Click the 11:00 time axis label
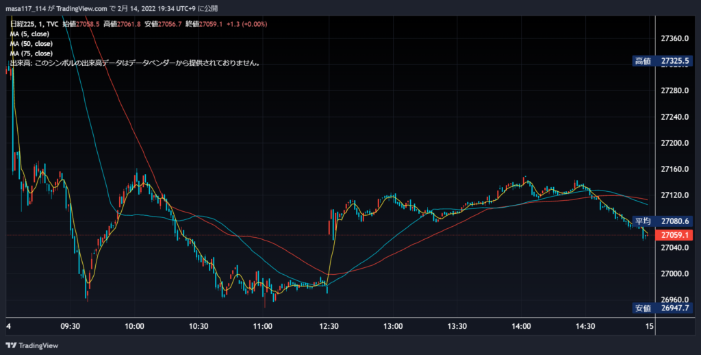701x355 pixels. coord(262,326)
